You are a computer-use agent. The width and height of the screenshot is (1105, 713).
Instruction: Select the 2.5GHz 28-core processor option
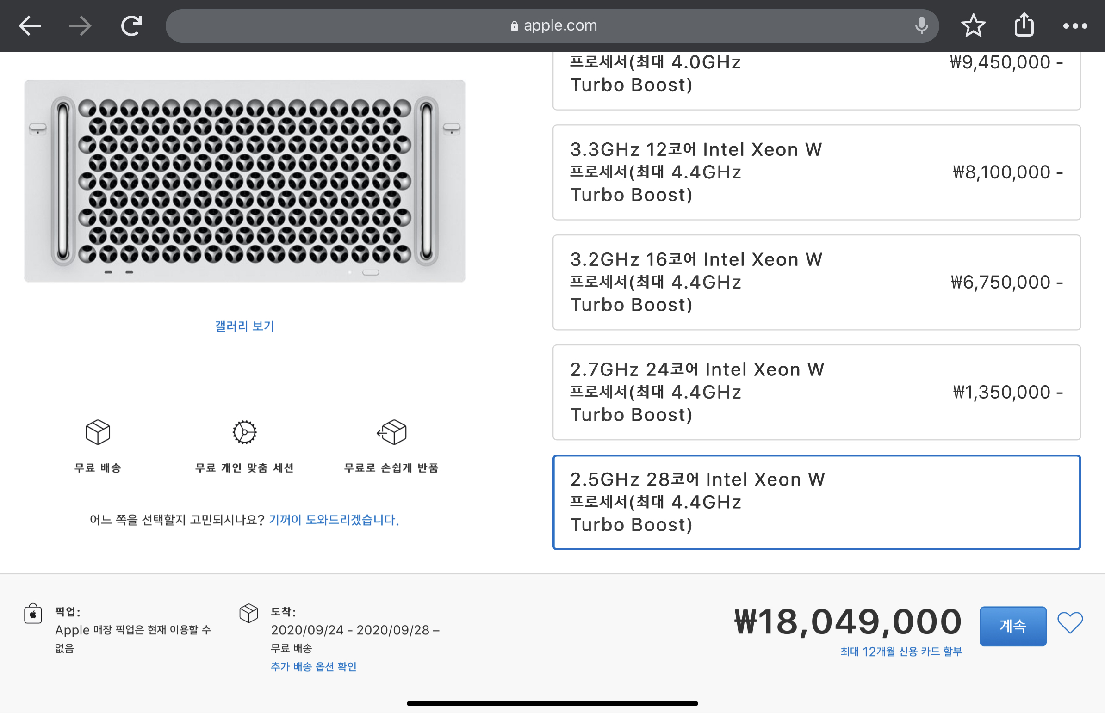tap(816, 502)
